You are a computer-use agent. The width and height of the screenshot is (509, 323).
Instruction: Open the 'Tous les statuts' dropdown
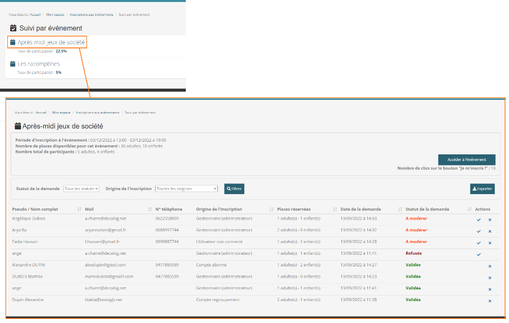point(81,189)
